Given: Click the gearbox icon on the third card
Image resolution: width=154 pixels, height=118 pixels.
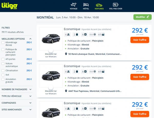Looking at the screenshot, I should coord(84,109).
